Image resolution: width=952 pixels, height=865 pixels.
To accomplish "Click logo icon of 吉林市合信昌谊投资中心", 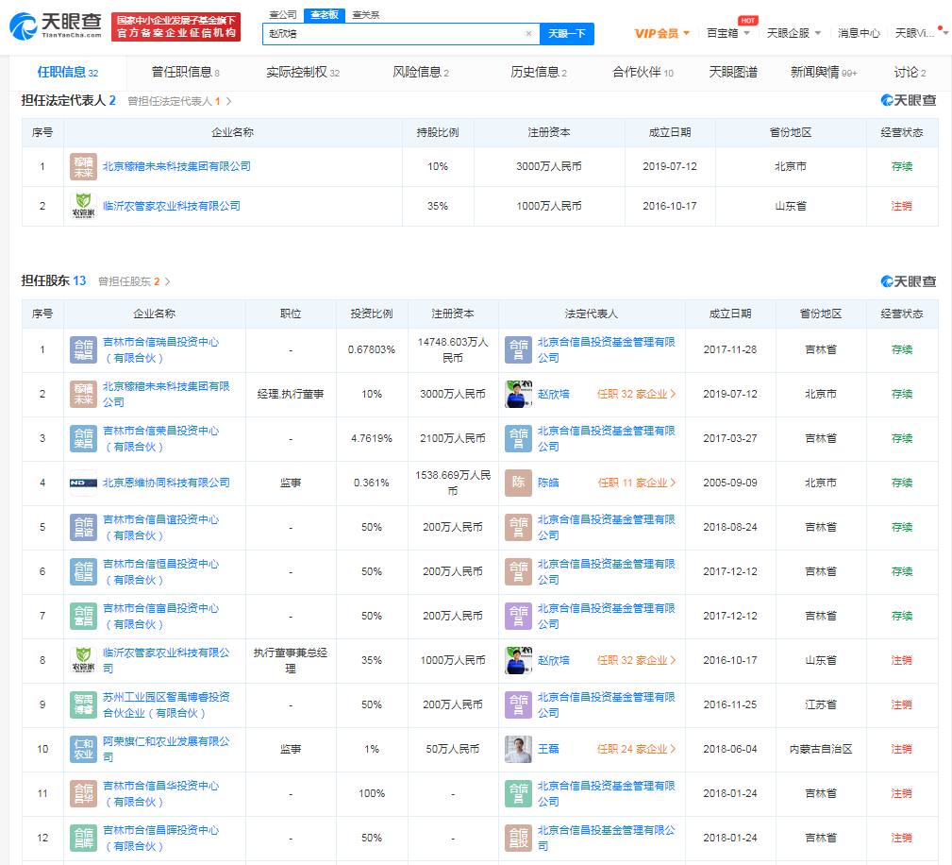I will 83,528.
